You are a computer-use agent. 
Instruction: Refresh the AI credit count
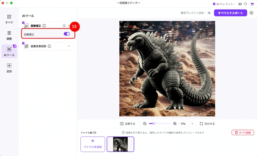pyautogui.click(x=245, y=4)
